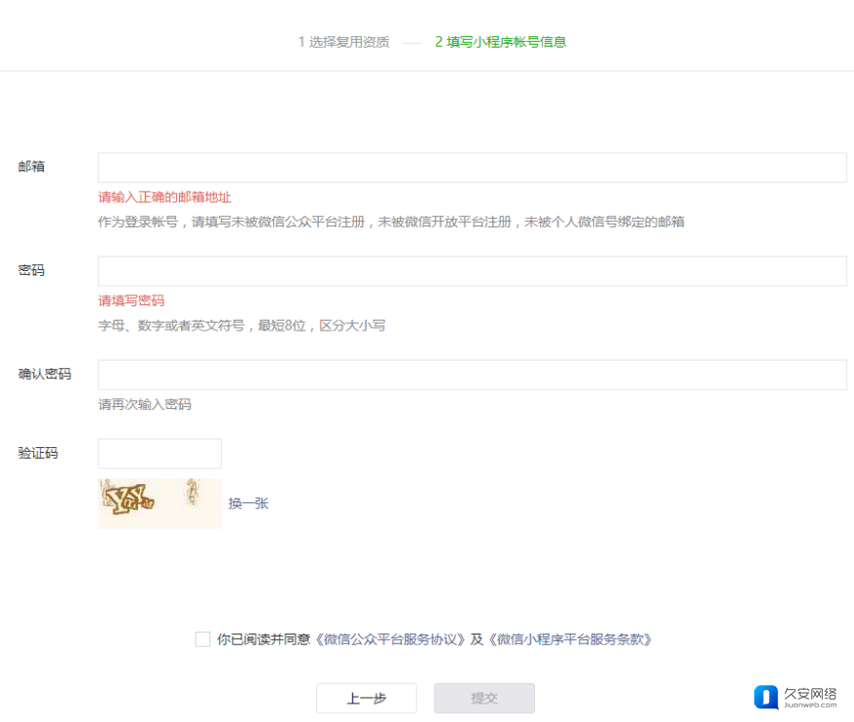Click the 邮箱 field label

pos(31,166)
